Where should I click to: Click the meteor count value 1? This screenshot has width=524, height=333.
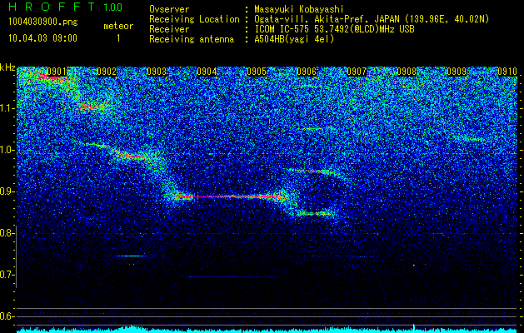coord(118,38)
